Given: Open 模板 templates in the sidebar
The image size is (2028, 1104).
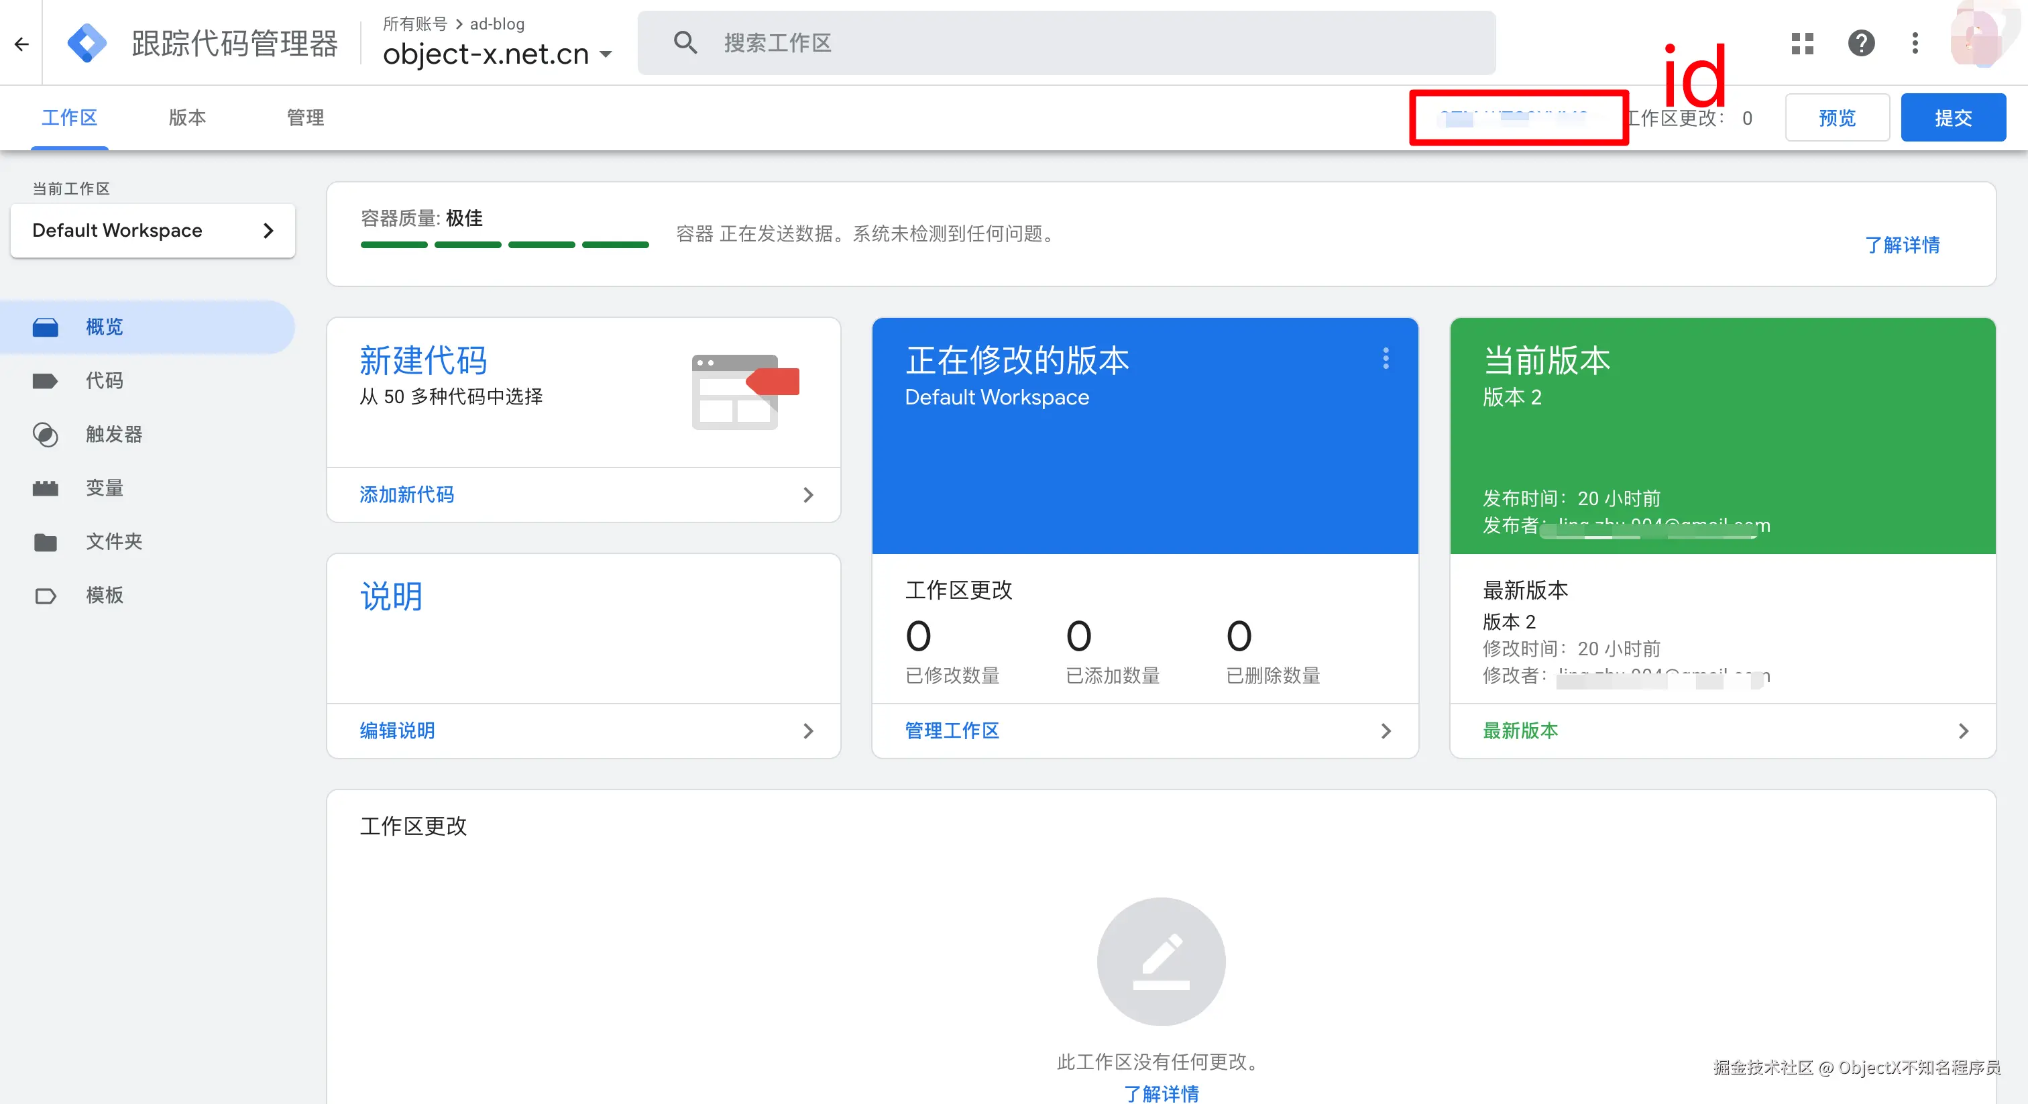Looking at the screenshot, I should [x=104, y=596].
